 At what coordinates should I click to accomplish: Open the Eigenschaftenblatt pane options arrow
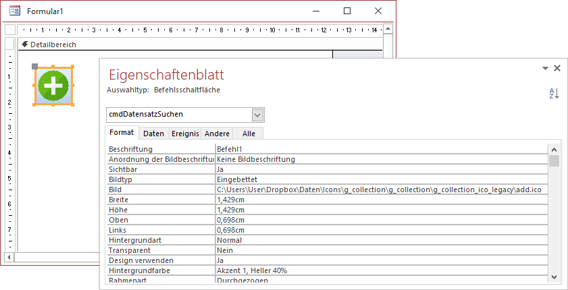tap(545, 68)
